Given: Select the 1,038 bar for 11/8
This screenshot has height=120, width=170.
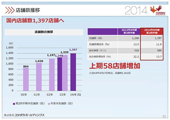Looking at the screenshot, I should pos(39,77).
